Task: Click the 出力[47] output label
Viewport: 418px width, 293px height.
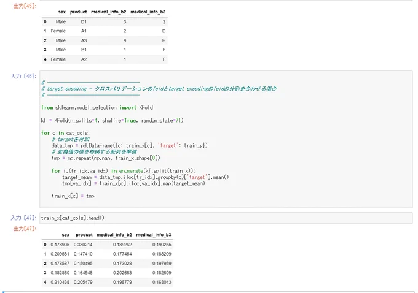Action: tap(25, 229)
